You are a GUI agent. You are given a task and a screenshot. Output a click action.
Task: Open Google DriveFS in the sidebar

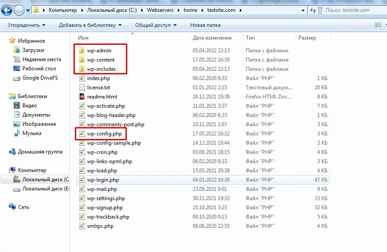coord(40,78)
